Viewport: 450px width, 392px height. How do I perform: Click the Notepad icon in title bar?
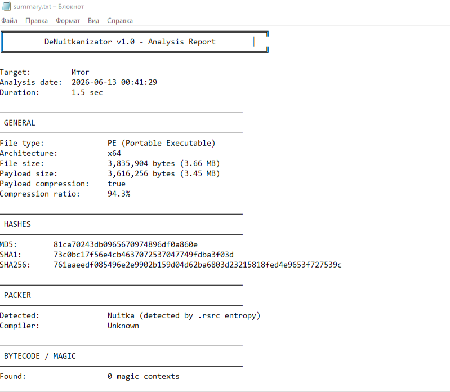6,6
